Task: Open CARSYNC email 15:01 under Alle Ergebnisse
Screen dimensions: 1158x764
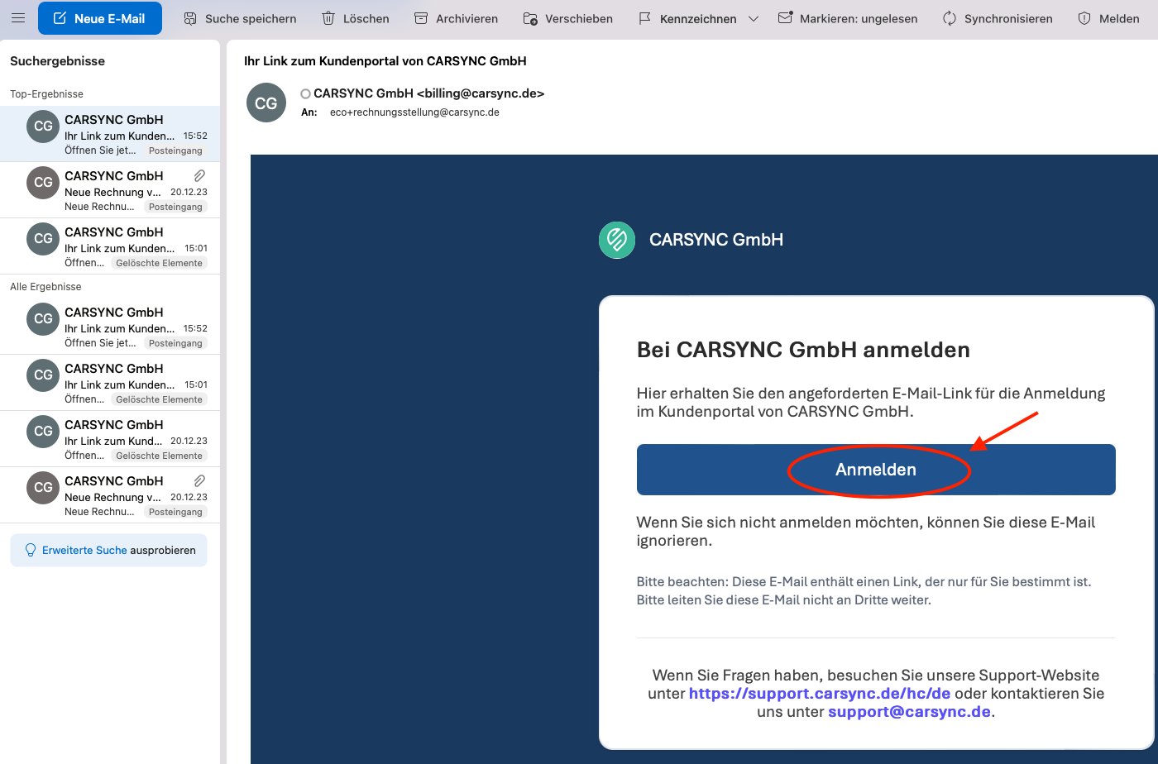Action: [x=110, y=383]
